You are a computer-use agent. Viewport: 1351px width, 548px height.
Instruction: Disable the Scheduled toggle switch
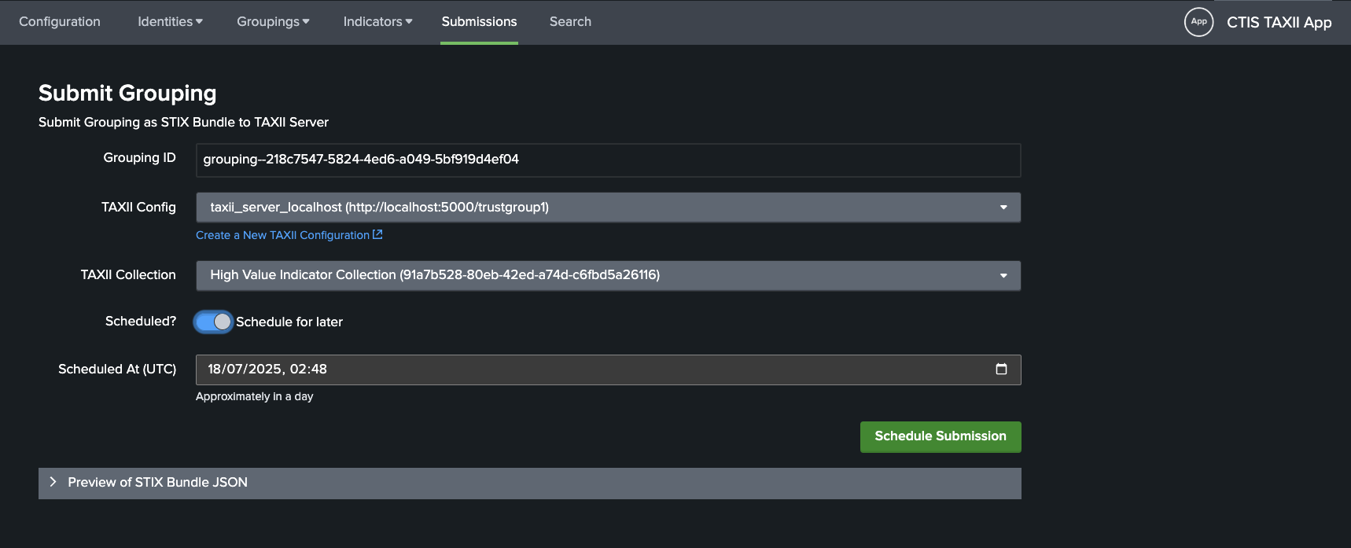pos(213,322)
